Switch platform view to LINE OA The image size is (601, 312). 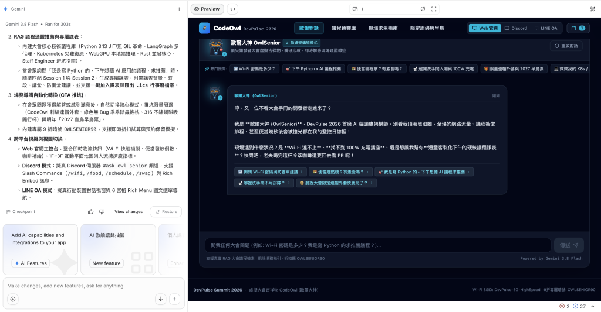point(546,28)
